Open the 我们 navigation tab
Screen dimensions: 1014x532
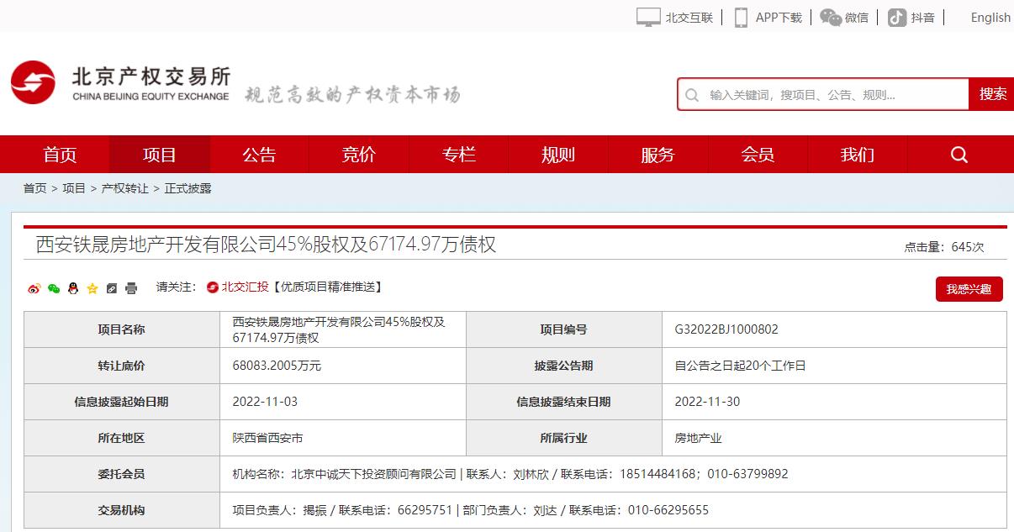pyautogui.click(x=858, y=155)
